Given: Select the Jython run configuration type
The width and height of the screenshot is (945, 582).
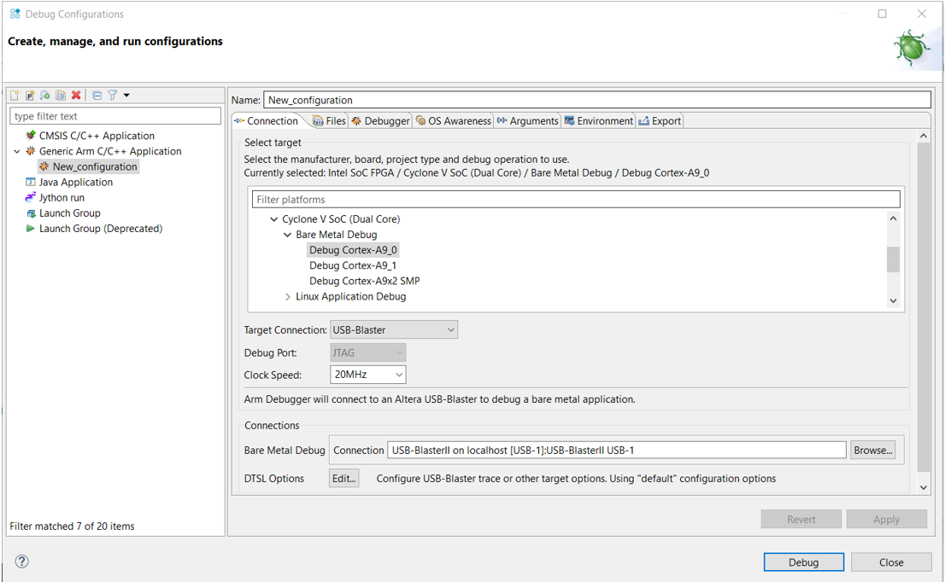Looking at the screenshot, I should point(62,197).
